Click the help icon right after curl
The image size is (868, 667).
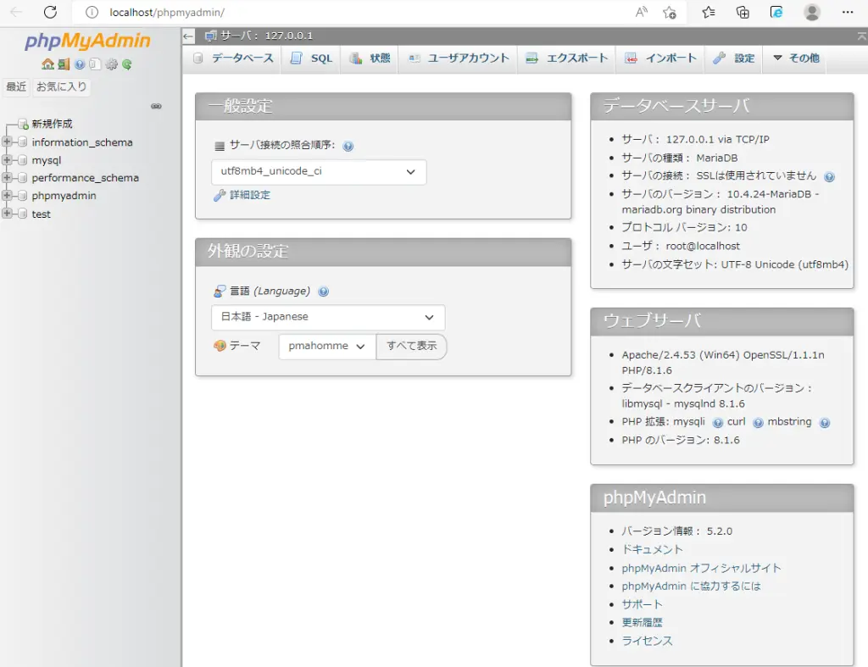758,423
